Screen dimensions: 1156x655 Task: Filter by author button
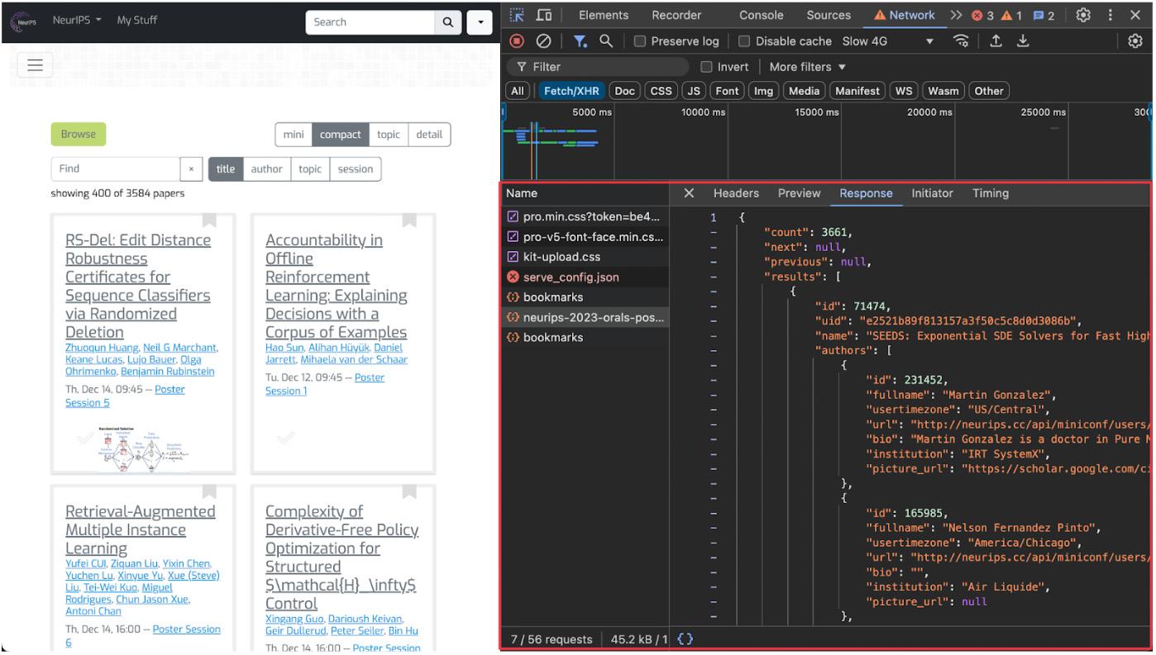coord(266,169)
